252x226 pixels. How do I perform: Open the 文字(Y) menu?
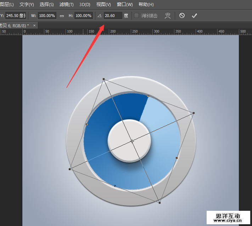tap(27, 5)
